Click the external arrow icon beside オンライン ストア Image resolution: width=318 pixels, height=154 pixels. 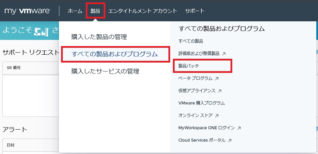tap(217, 115)
